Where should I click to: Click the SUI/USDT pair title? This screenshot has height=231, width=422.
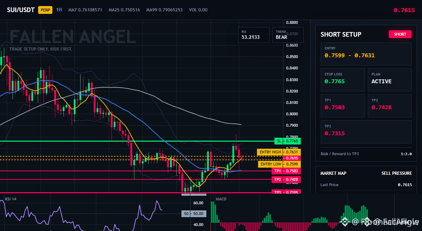(21, 10)
